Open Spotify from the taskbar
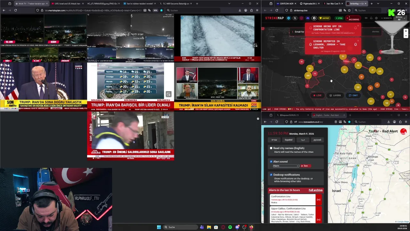Image resolution: width=410 pixels, height=231 pixels. pos(230,227)
